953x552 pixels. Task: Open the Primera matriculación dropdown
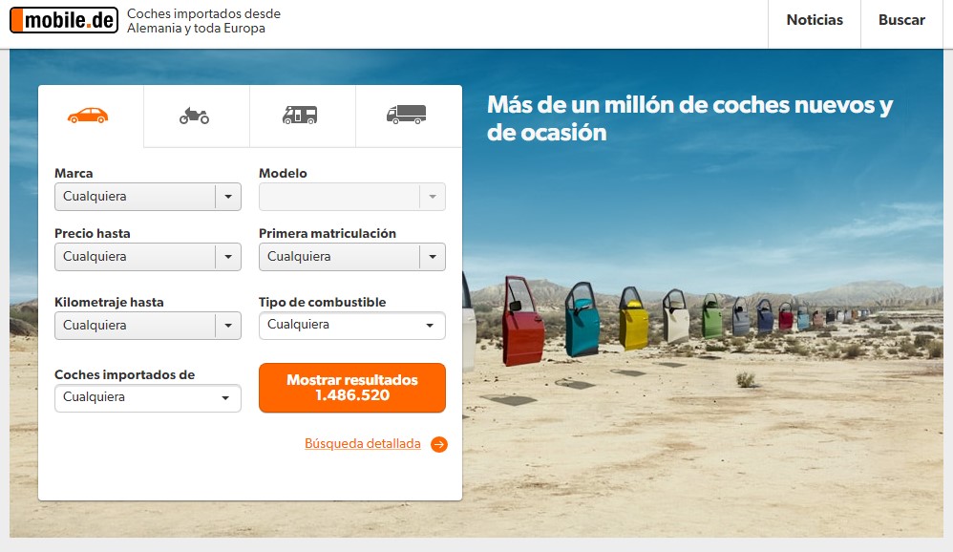pyautogui.click(x=352, y=257)
